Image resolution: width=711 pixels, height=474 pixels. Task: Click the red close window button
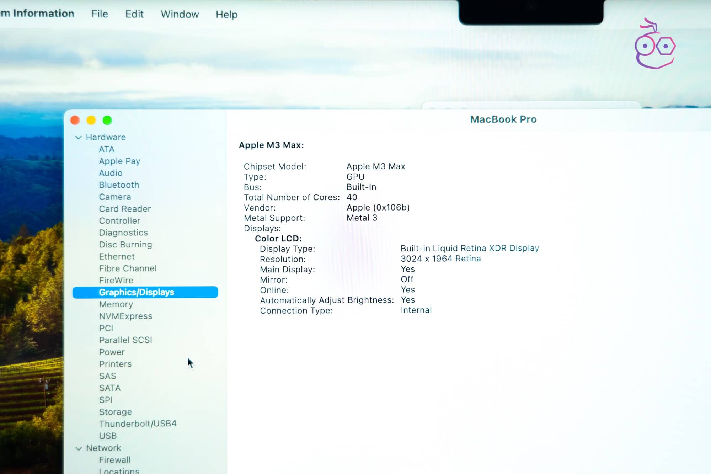click(x=75, y=120)
